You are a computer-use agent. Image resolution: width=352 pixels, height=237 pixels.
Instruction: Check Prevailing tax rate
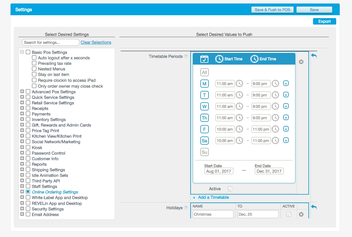pos(34,63)
